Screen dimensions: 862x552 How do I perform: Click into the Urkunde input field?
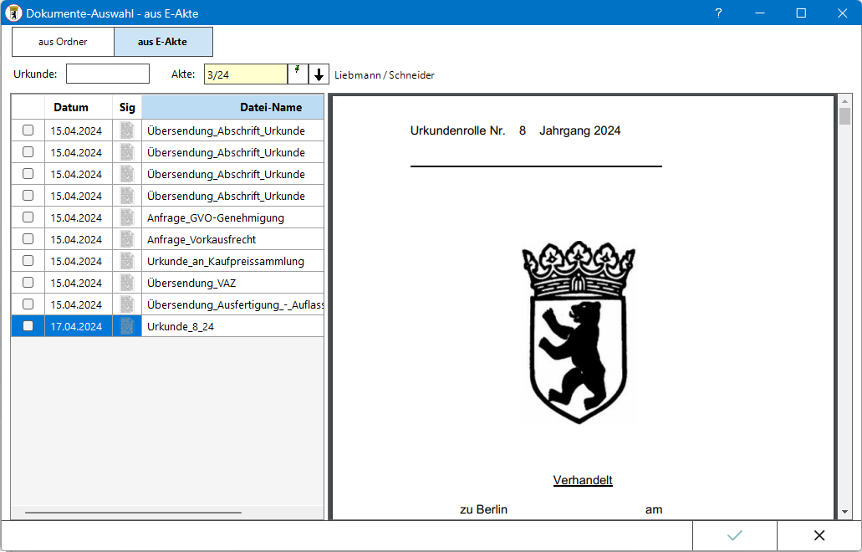(108, 74)
